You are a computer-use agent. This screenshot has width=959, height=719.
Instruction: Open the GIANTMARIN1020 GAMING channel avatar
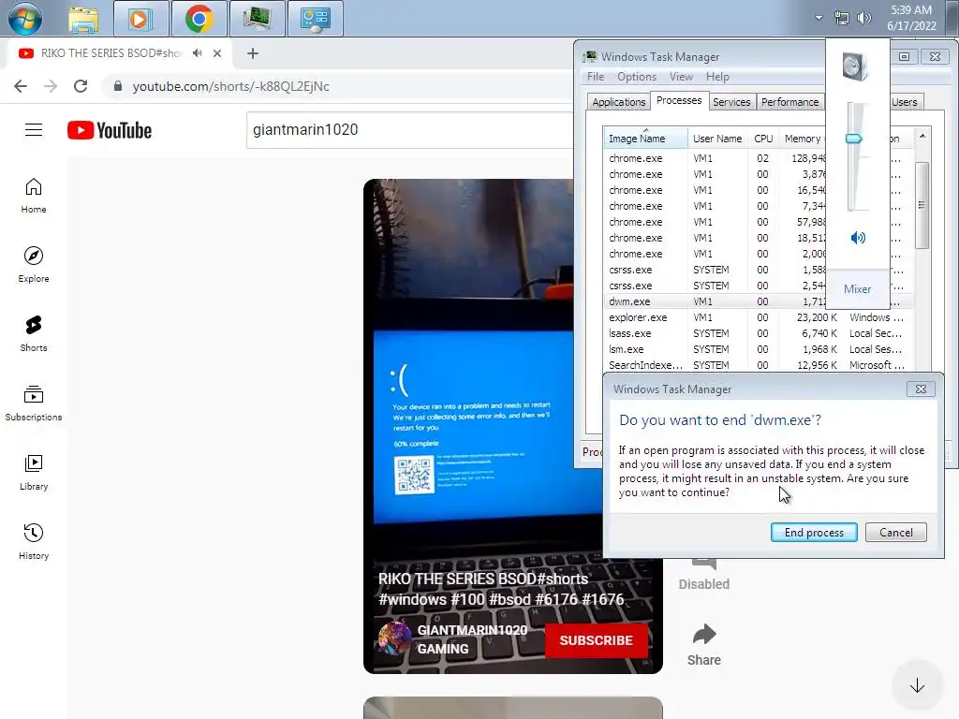[394, 638]
